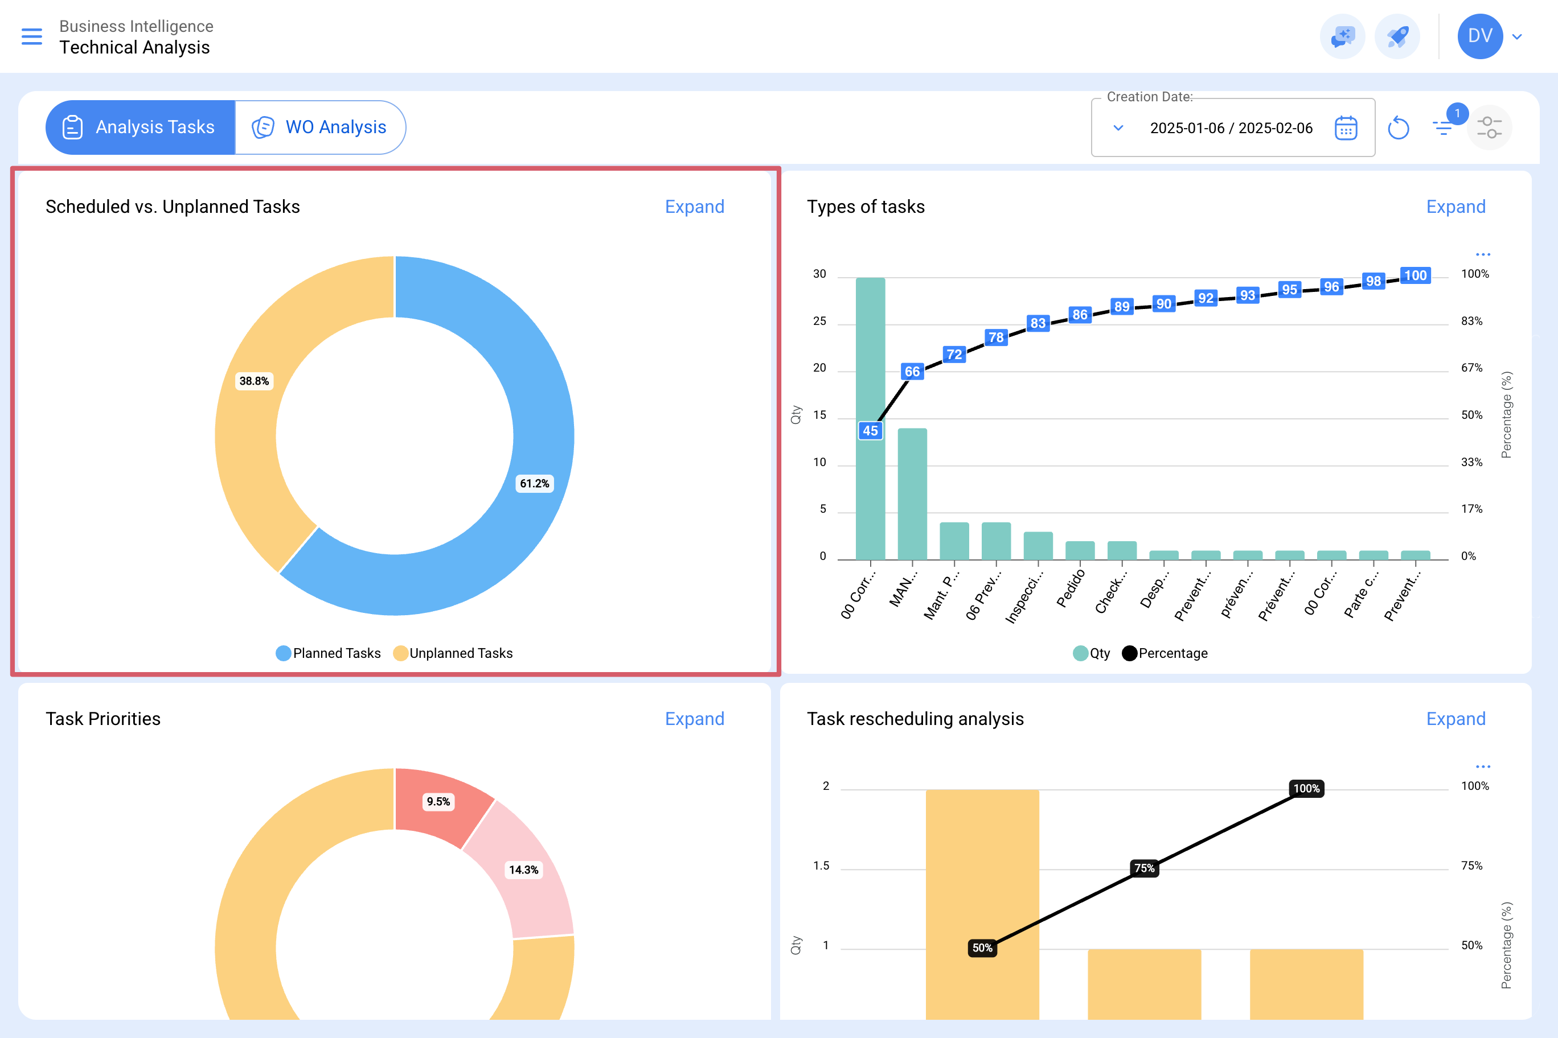This screenshot has height=1038, width=1558.
Task: Click the Inspecci... axis label
Action: [1024, 596]
